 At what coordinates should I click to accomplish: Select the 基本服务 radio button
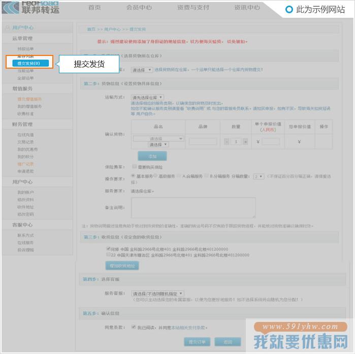133,176
